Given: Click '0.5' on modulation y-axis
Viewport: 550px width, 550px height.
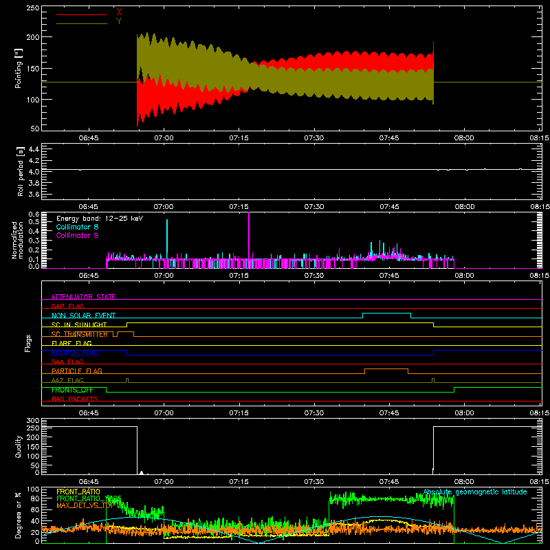Looking at the screenshot, I should point(34,221).
